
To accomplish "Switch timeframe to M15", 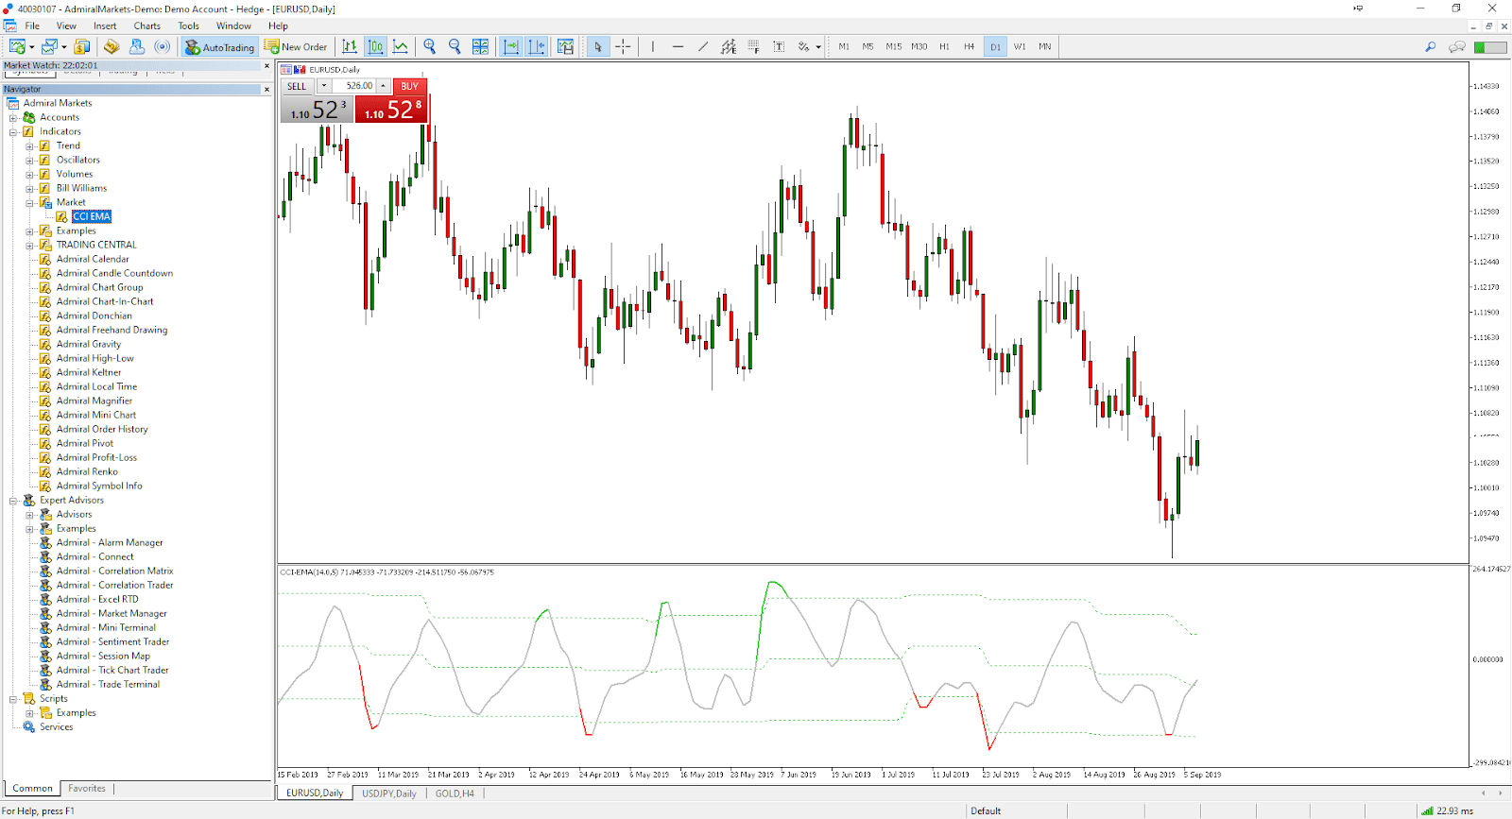I will pos(893,46).
